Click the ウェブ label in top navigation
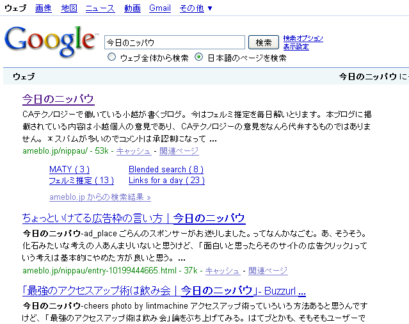The height and width of the screenshot is (324, 409). click(x=15, y=8)
